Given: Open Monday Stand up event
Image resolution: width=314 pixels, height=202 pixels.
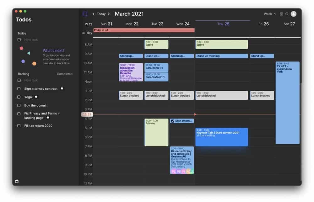Looking at the screenshot, I should (131, 56).
